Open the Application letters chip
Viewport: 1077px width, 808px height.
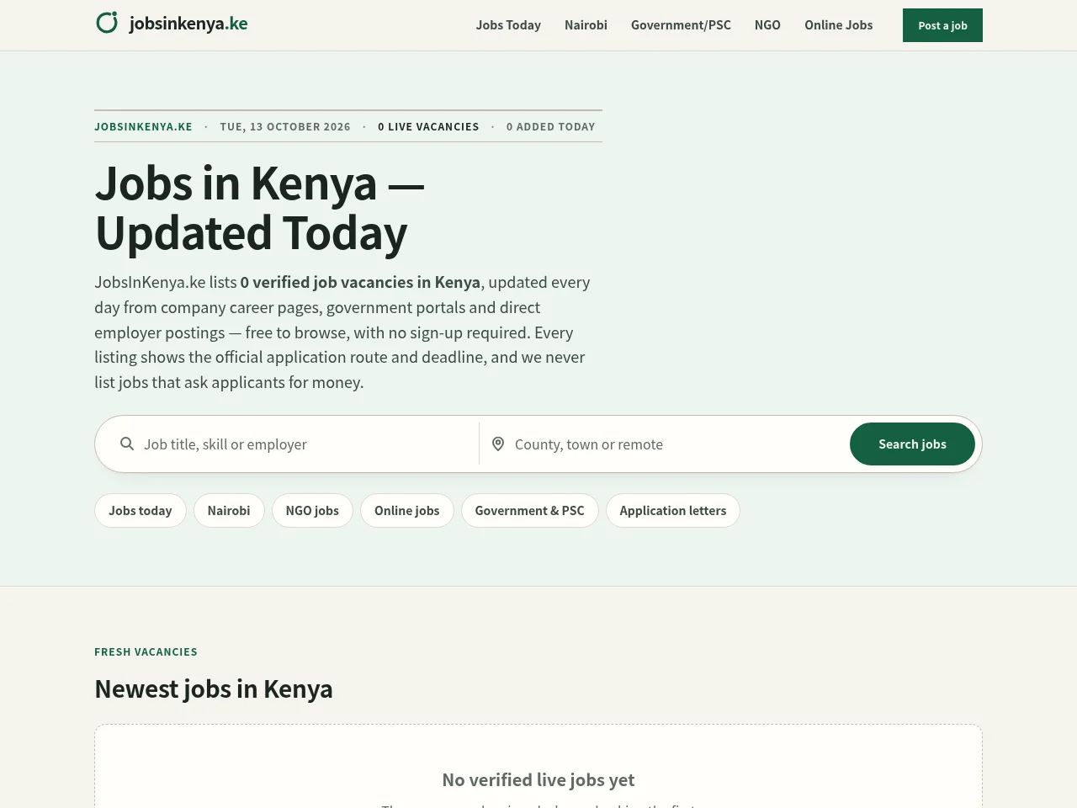tap(673, 511)
